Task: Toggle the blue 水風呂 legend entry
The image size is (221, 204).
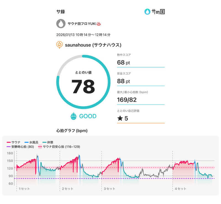Action: pyautogui.click(x=31, y=142)
